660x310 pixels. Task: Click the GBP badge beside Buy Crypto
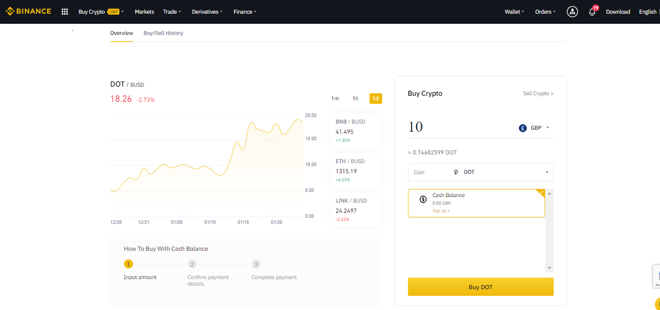click(x=113, y=12)
